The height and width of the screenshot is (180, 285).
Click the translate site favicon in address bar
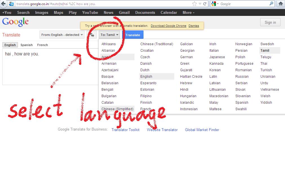pyautogui.click(x=11, y=4)
